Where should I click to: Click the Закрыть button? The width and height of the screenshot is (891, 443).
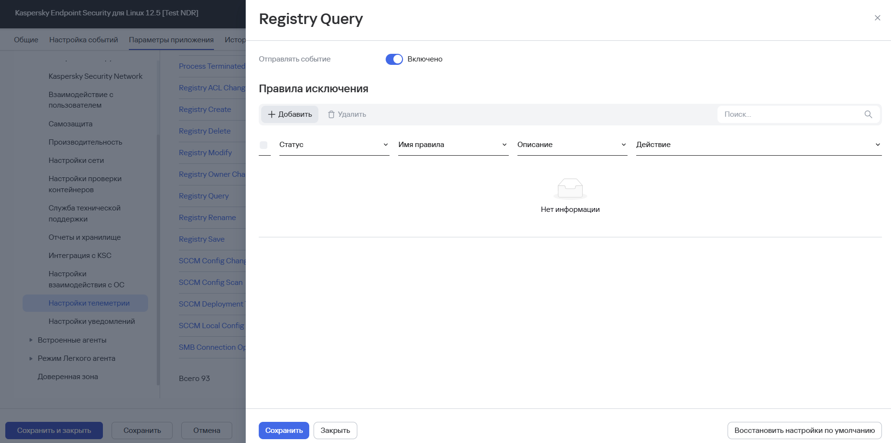pos(335,431)
